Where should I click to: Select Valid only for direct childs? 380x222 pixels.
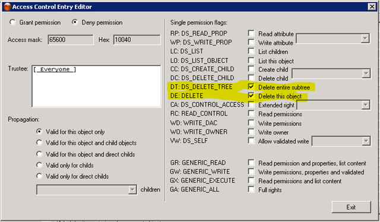coord(39,176)
